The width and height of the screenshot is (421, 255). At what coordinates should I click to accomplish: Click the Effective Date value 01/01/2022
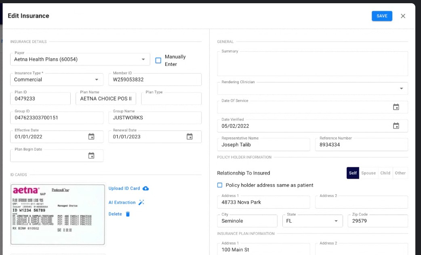[28, 137]
